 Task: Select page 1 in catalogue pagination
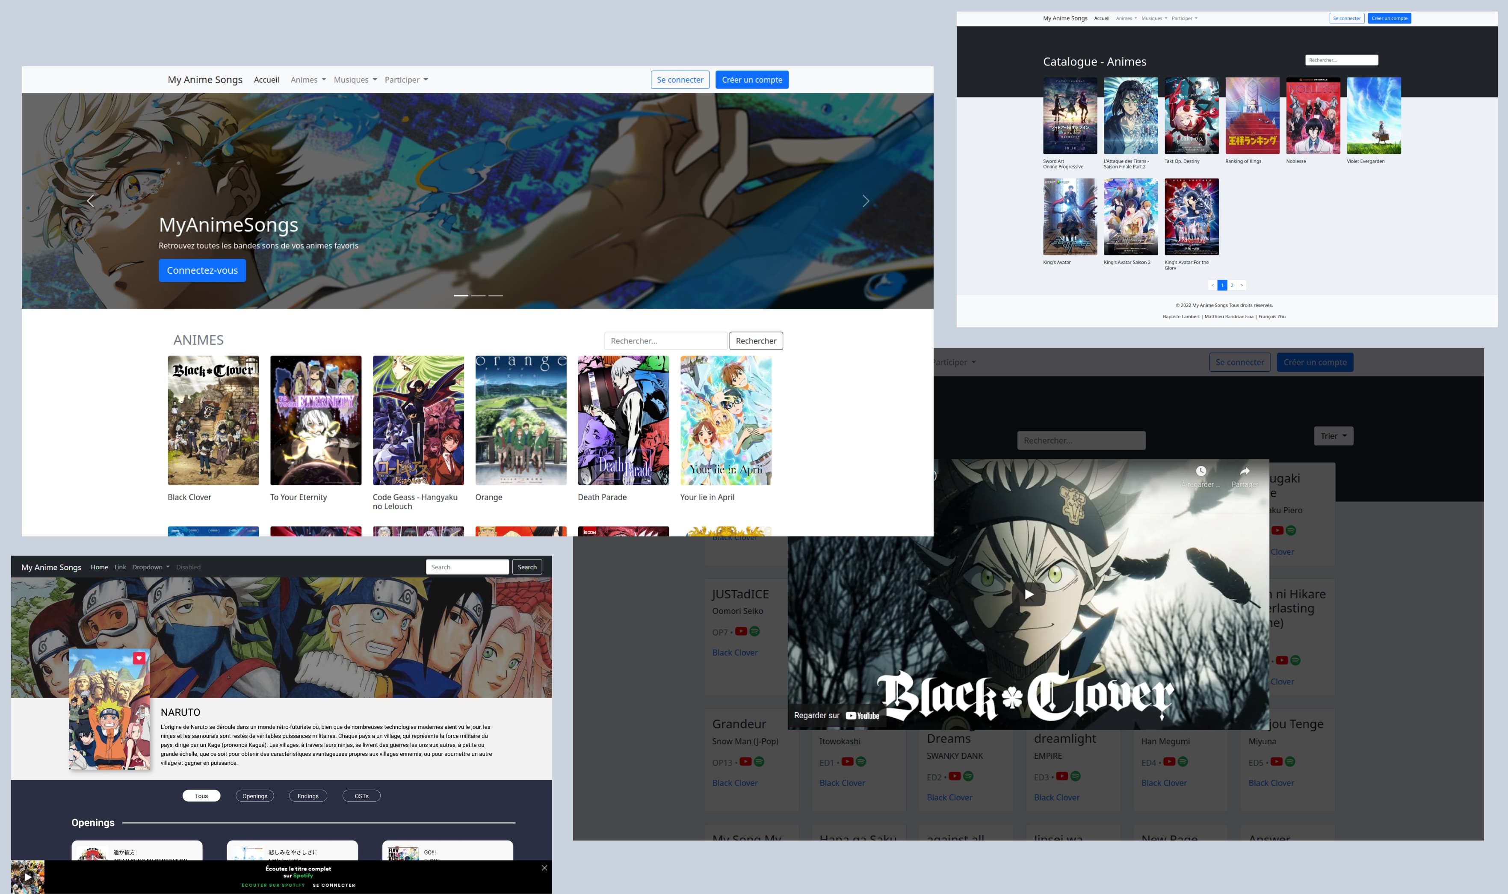[x=1222, y=286]
